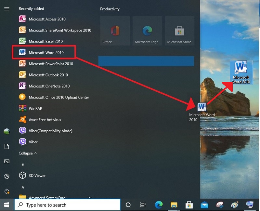Screen dimensions: 260x211
Task: Open Microsoft PowerPoint 2010 in Start menu
Action: pyautogui.click(x=51, y=64)
